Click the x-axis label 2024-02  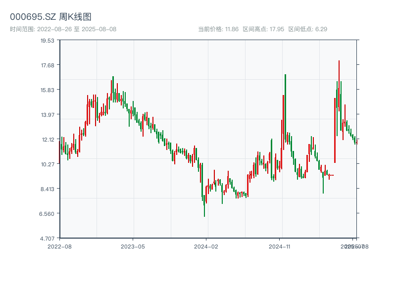[x=206, y=247]
